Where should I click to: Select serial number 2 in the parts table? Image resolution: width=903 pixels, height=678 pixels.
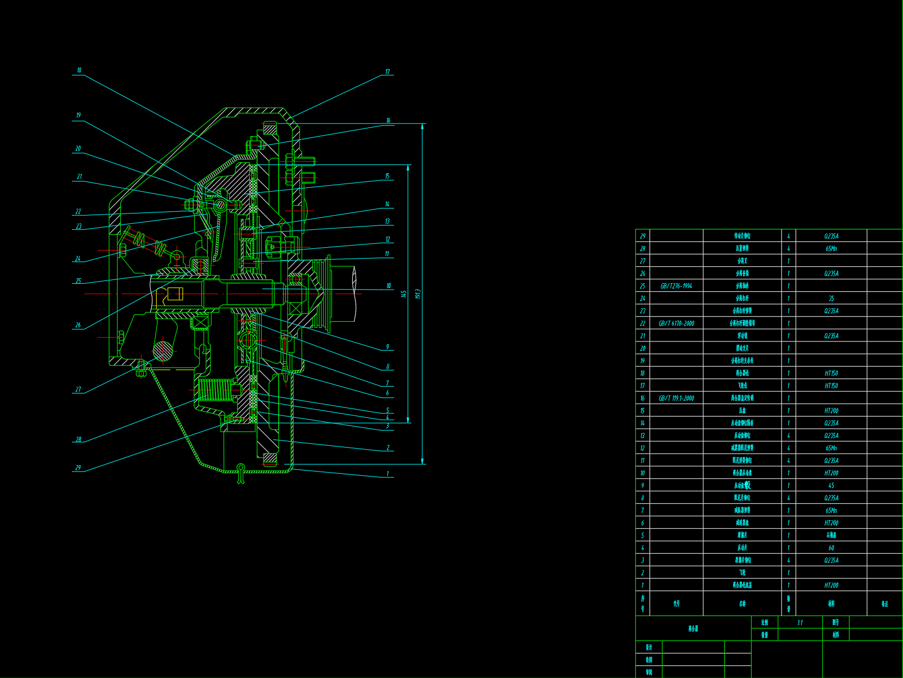[x=643, y=573]
